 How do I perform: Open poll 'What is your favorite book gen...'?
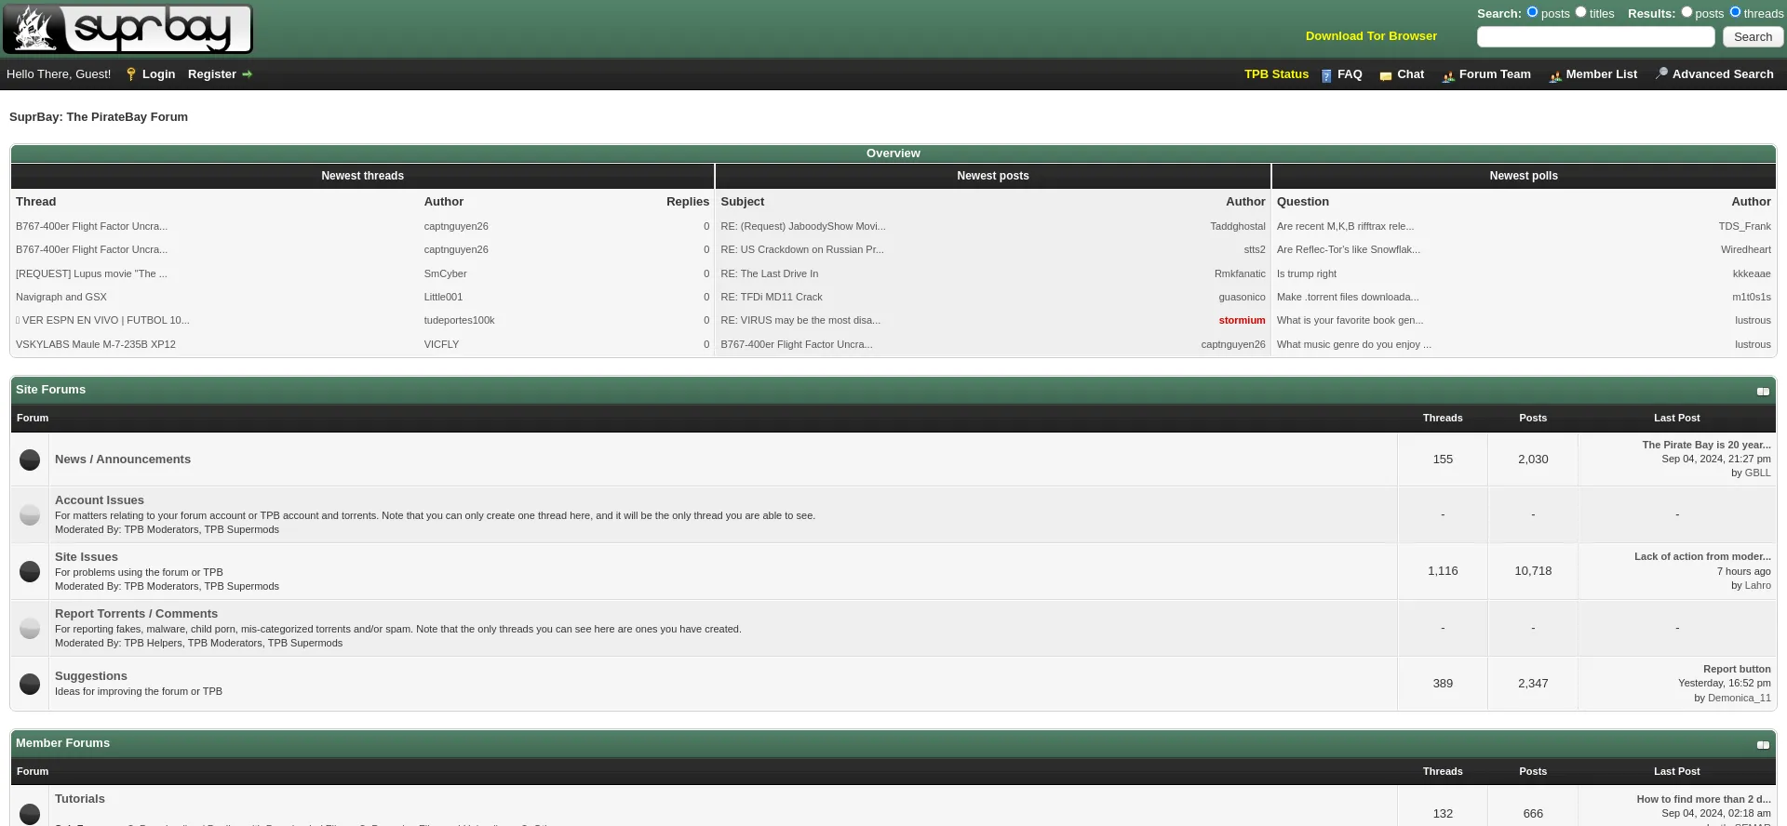1350,320
